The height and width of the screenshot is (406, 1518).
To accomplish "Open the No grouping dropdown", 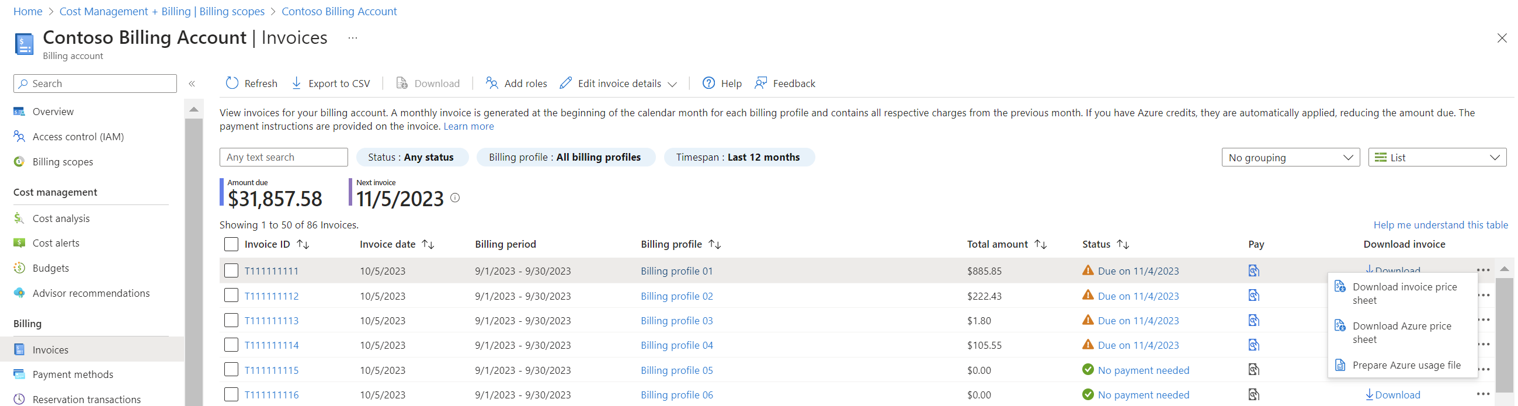I will click(1291, 157).
